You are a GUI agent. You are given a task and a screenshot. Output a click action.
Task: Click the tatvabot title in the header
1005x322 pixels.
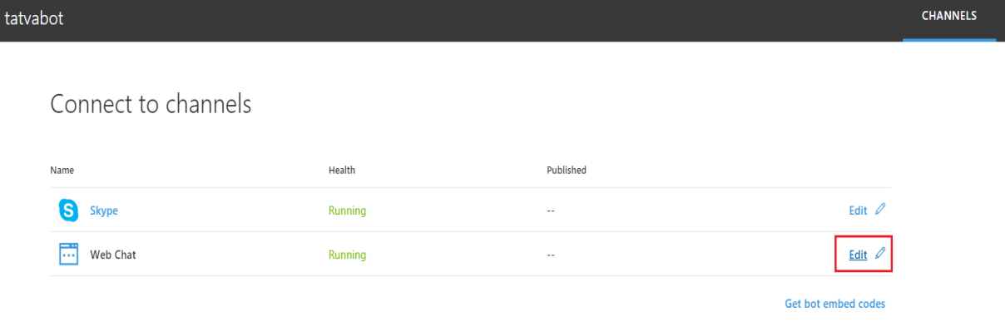point(34,18)
